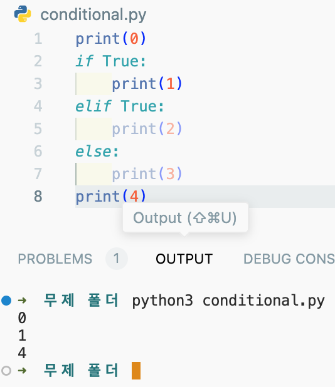Click line number 6 in gutter
335x387 pixels.
click(38, 152)
